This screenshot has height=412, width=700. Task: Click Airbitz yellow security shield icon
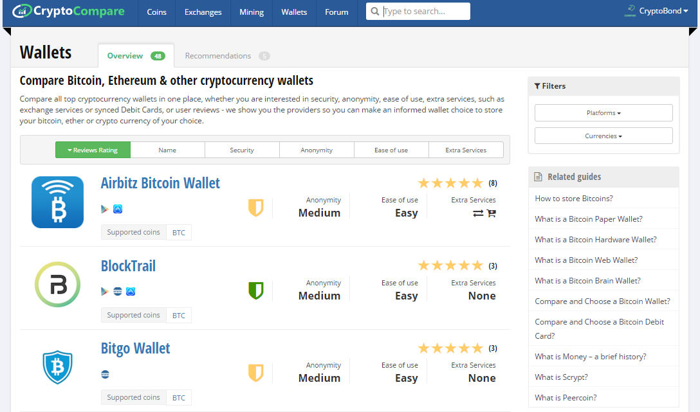(x=256, y=208)
